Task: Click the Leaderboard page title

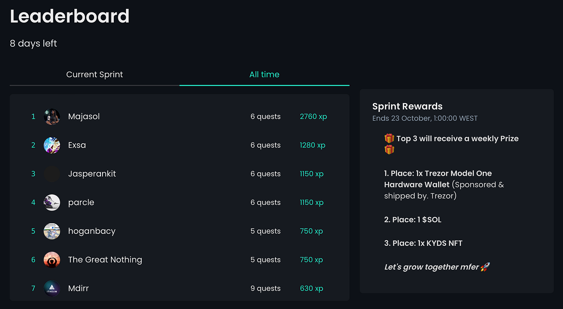Action: tap(70, 16)
